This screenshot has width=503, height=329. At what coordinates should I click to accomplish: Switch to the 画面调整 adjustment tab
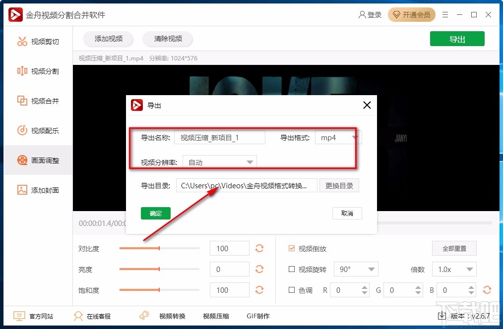pos(37,161)
